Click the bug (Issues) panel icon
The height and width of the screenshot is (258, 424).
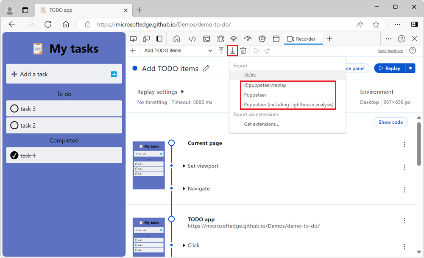(x=220, y=39)
